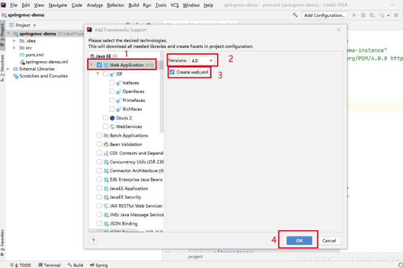Screen dimensions: 403x268
Task: Tick the Richfaces checkbox
Action: coord(112,109)
